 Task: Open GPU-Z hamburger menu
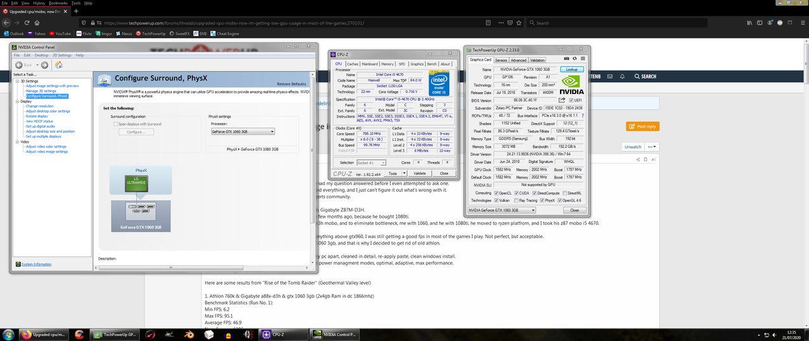coord(581,60)
